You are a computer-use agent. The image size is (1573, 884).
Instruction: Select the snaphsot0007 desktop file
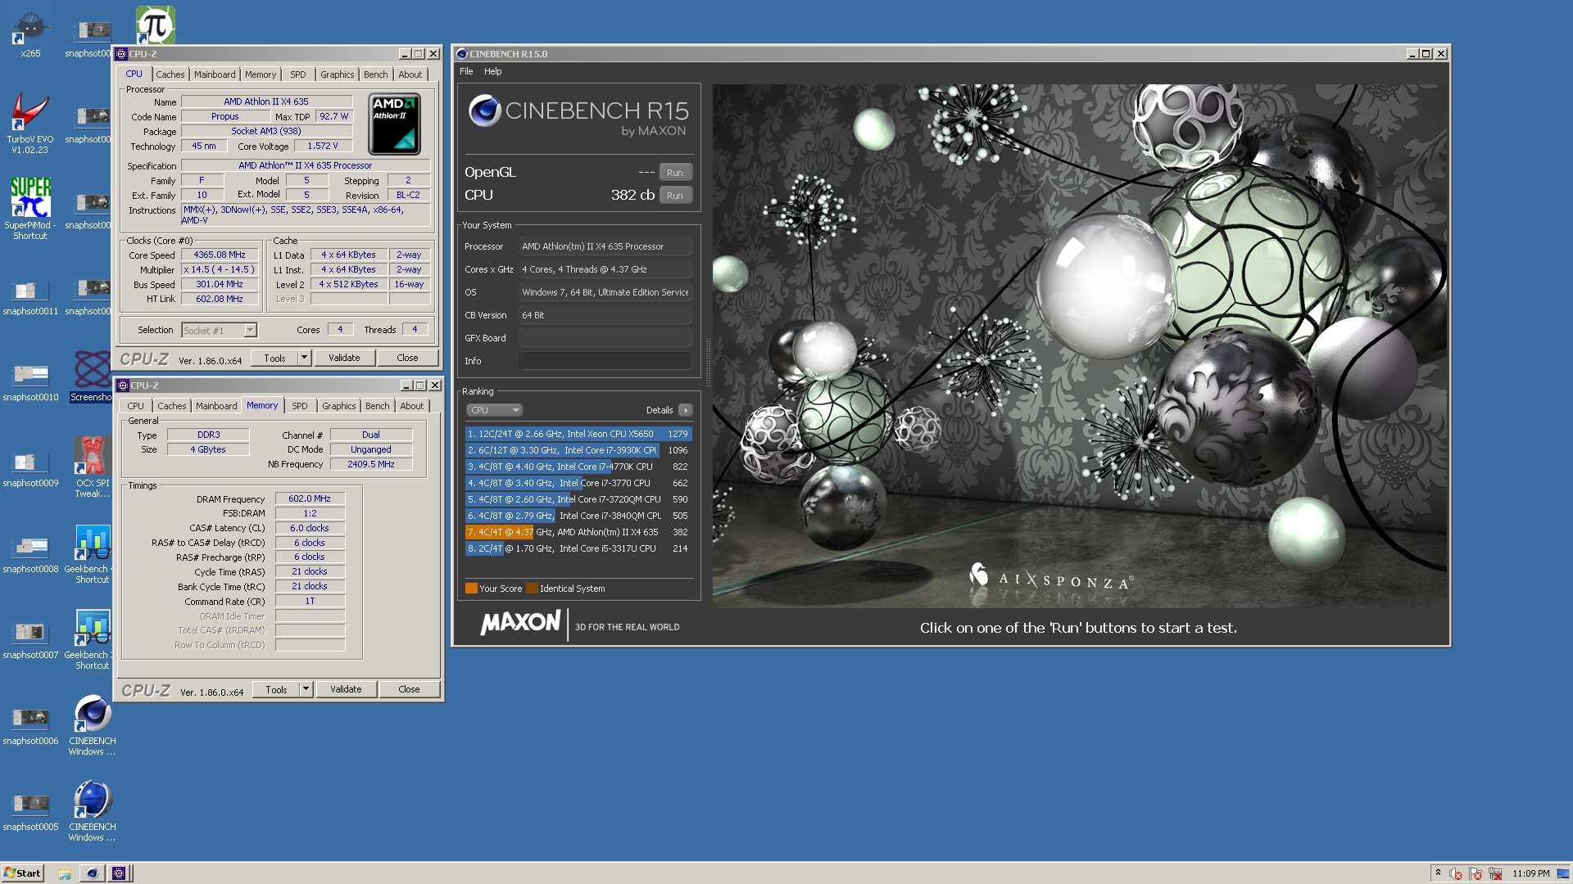pyautogui.click(x=30, y=641)
